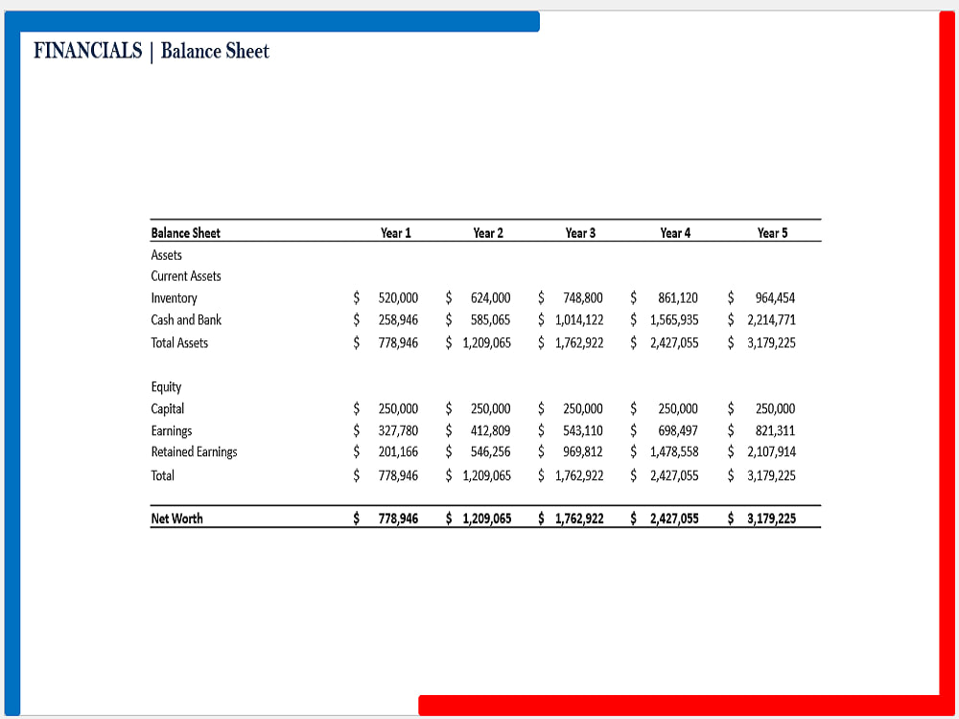This screenshot has width=959, height=719.
Task: Click Inventory Year 2 value 624,000
Action: click(x=490, y=298)
